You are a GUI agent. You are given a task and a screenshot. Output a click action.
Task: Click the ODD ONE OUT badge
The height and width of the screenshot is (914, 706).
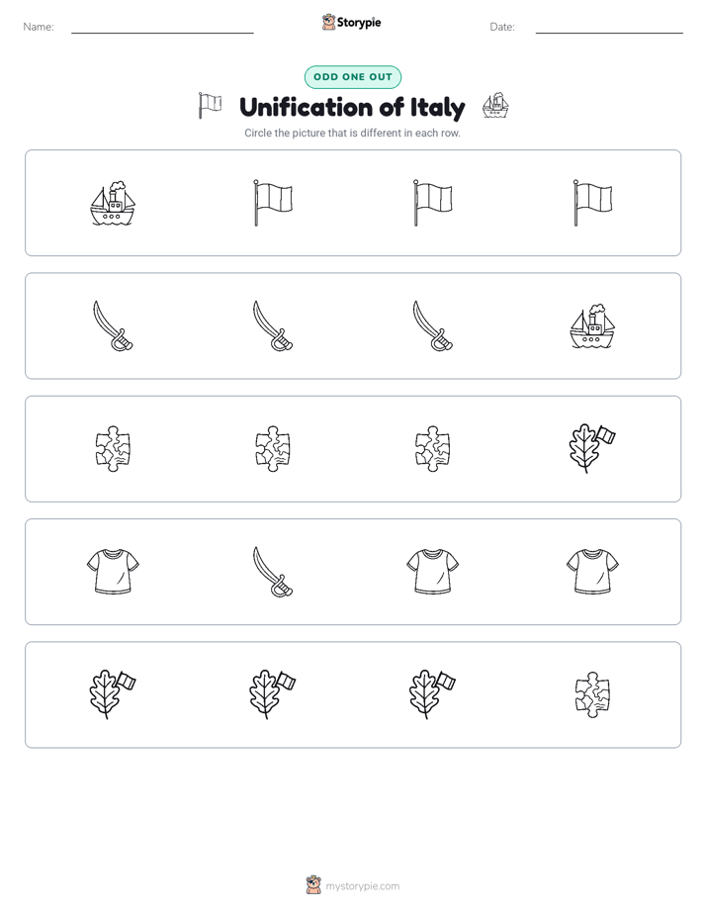click(x=352, y=77)
